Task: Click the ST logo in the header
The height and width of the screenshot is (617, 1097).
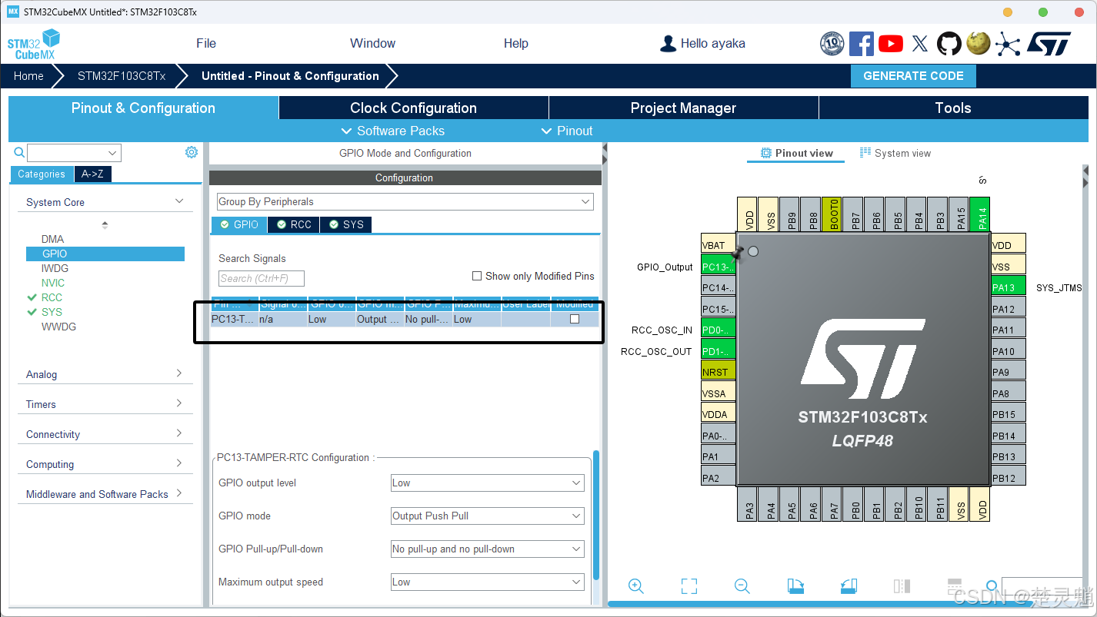Action: 1049,44
